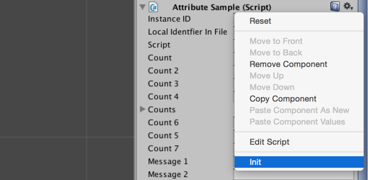Select the Attribute Sample (Script) title
This screenshot has width=368, height=180.
(x=222, y=7)
